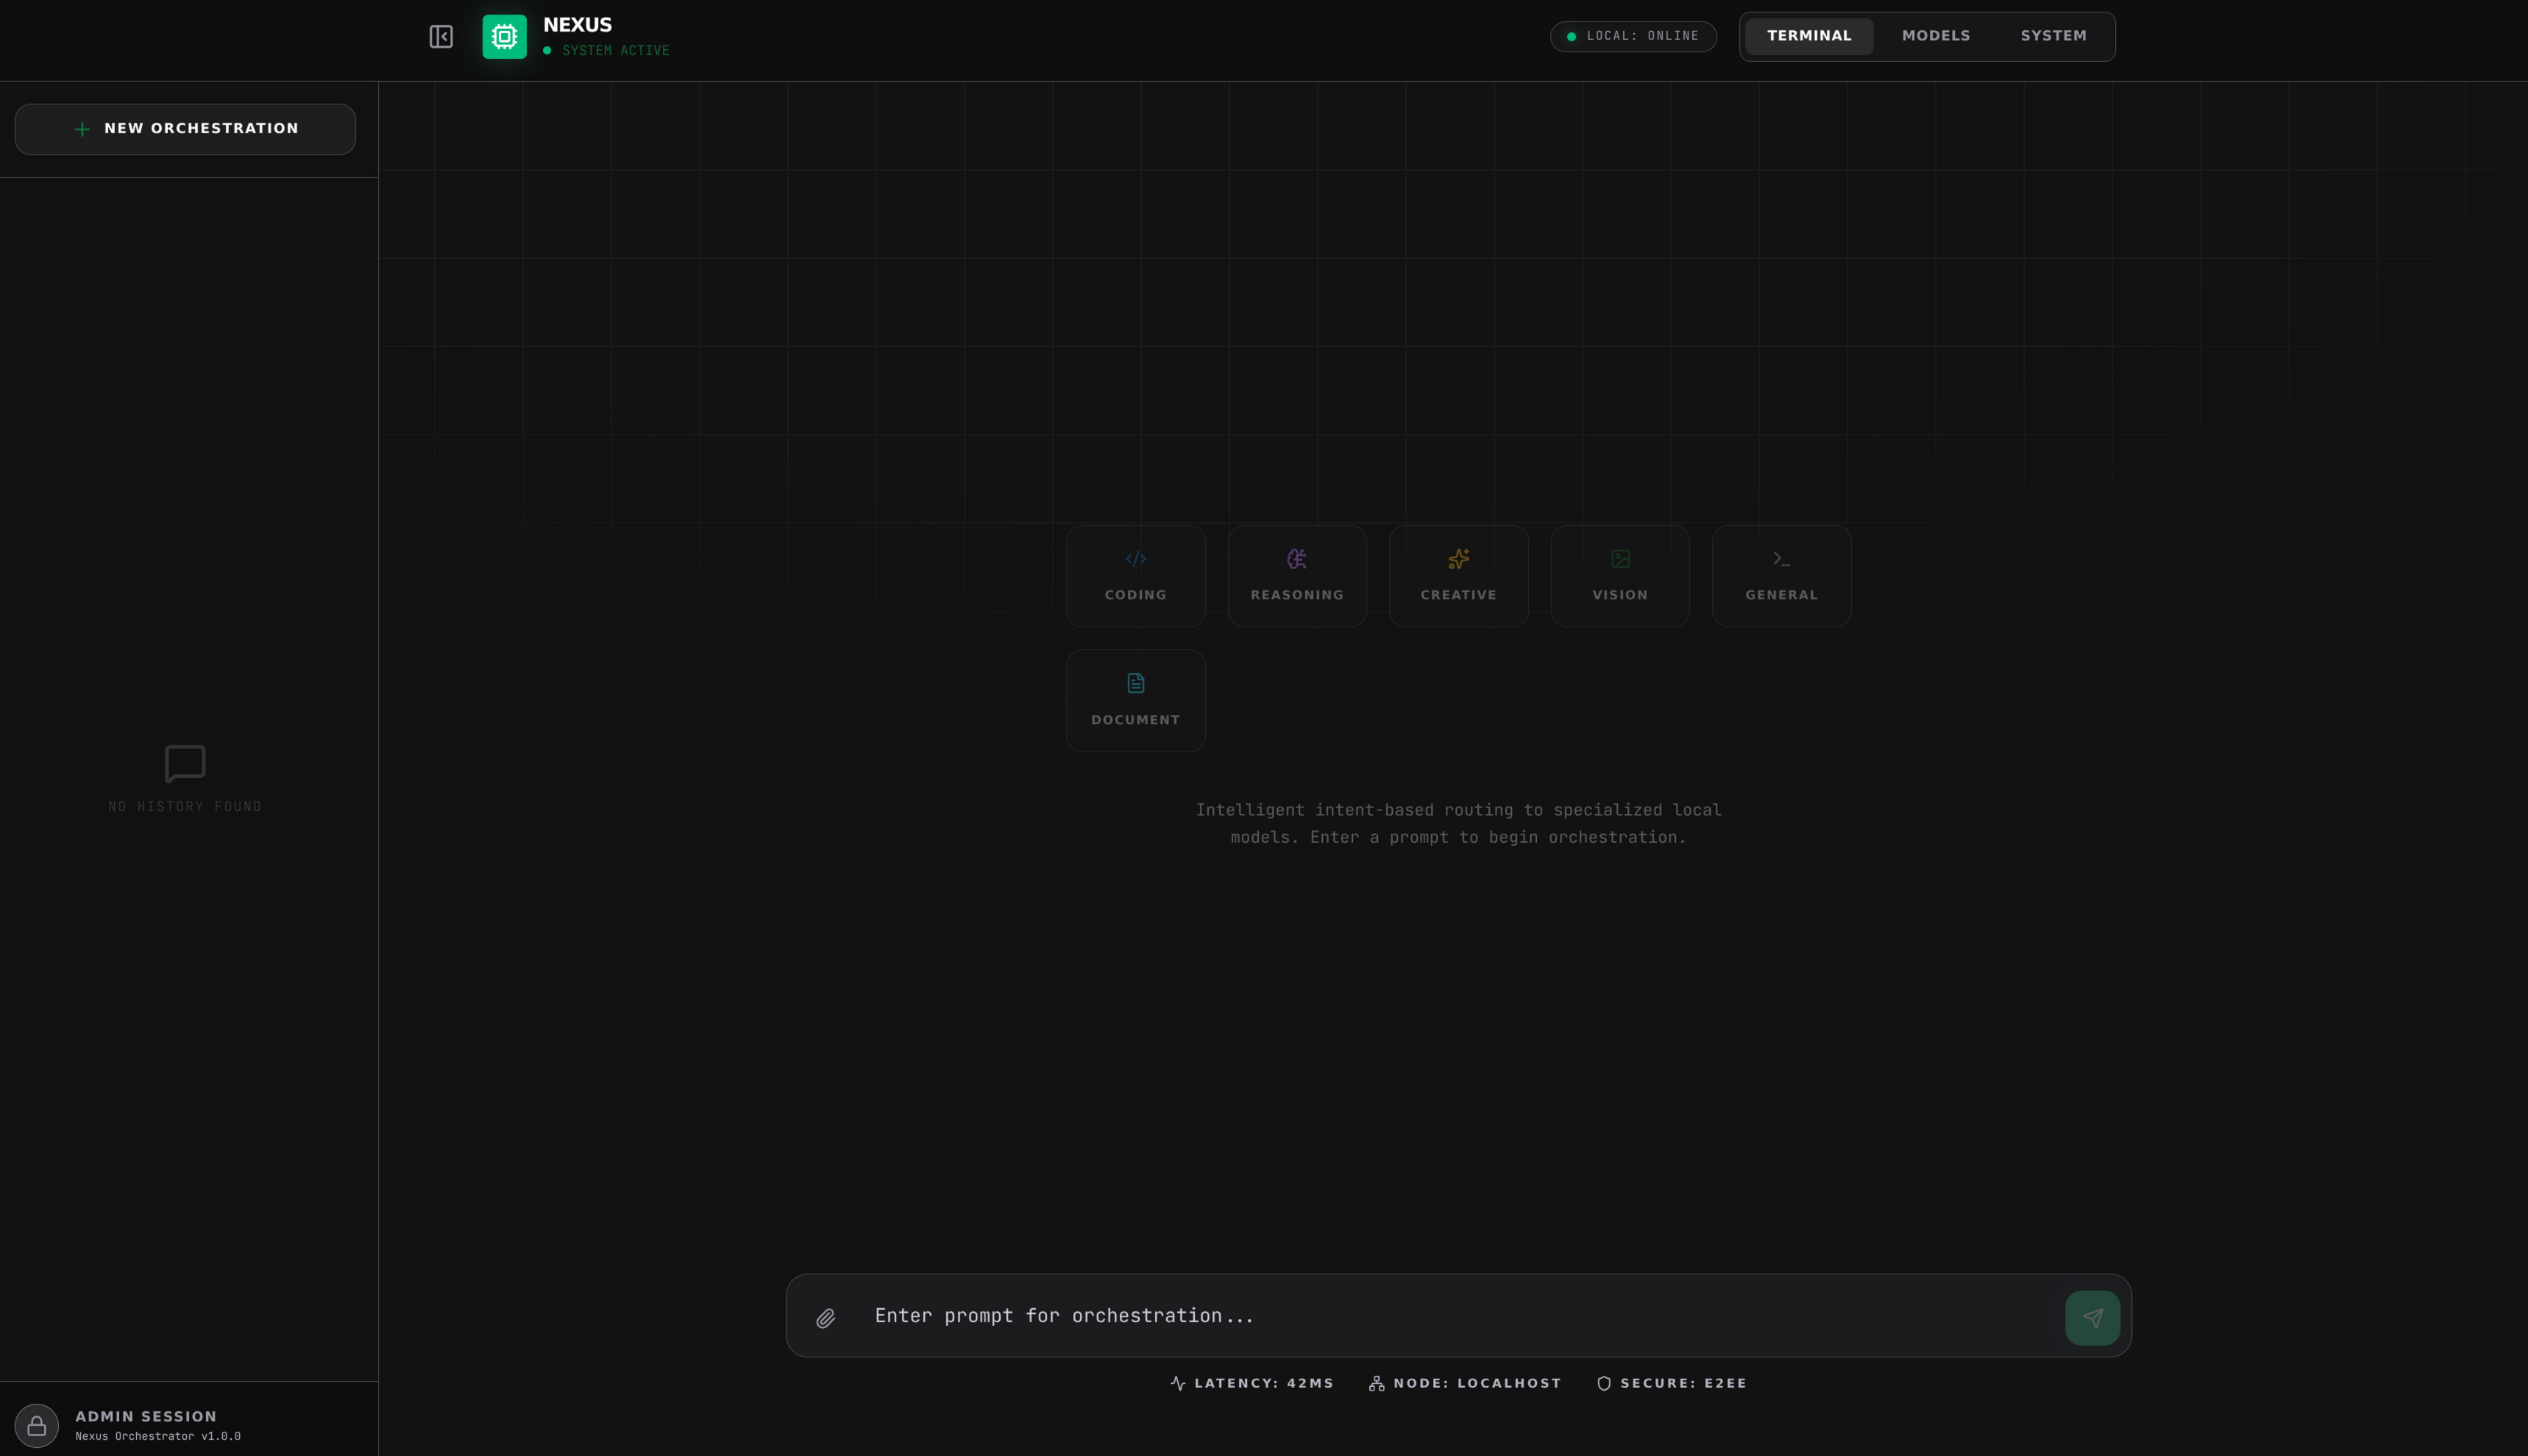Click the Node network icon
Image resolution: width=2528 pixels, height=1456 pixels.
pyautogui.click(x=1377, y=1383)
